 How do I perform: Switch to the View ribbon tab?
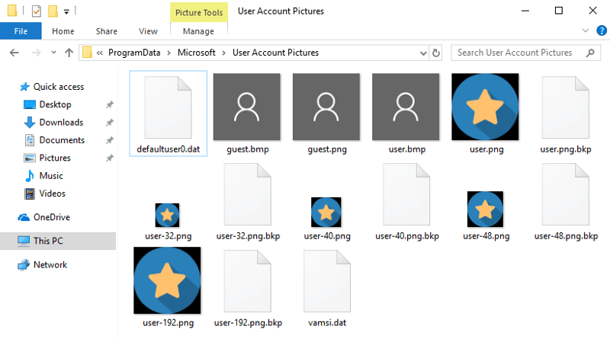tap(148, 31)
